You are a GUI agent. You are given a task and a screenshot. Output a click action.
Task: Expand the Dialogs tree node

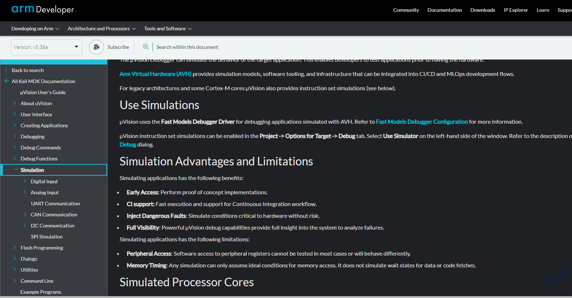pyautogui.click(x=15, y=258)
